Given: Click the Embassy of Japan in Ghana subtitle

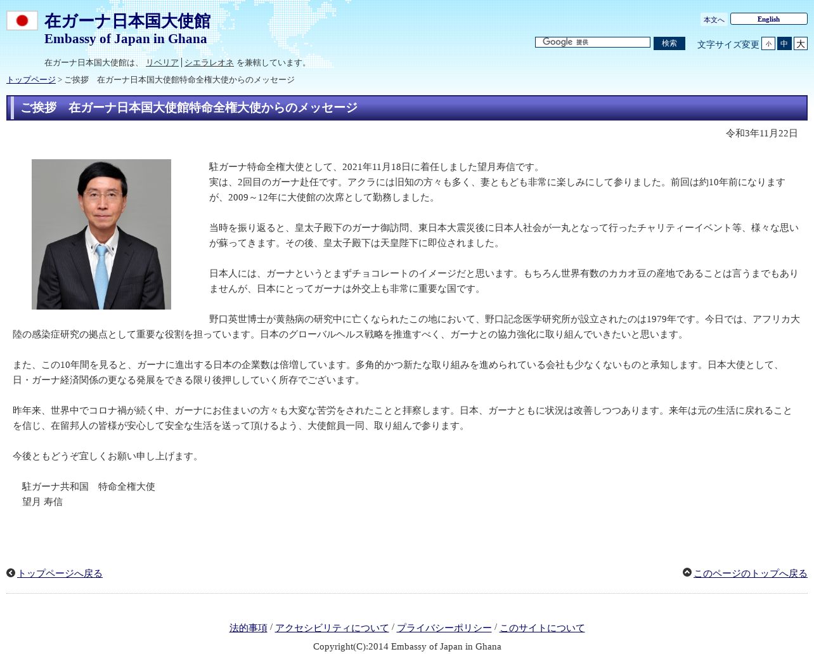Looking at the screenshot, I should (126, 39).
